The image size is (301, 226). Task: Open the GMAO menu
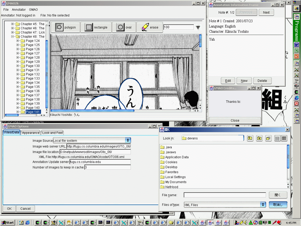point(33,10)
